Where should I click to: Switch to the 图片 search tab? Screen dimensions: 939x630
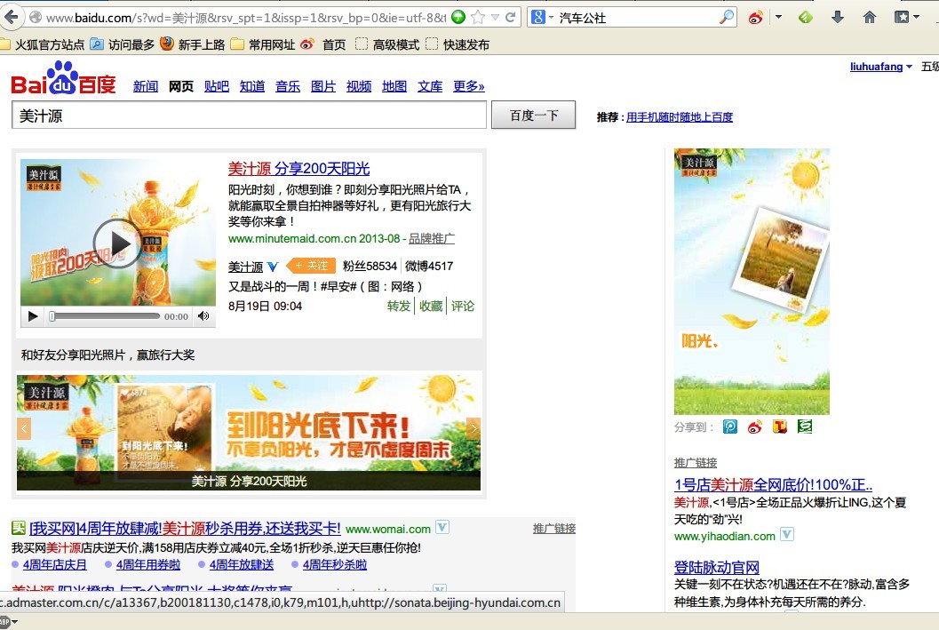[323, 86]
